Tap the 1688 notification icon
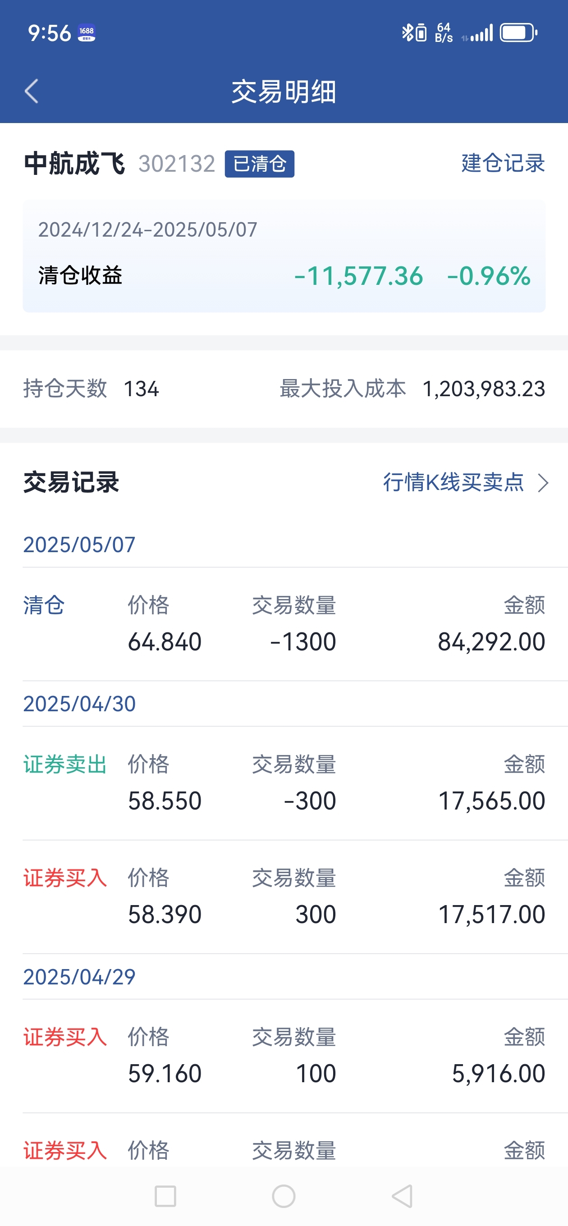This screenshot has width=568, height=1226. pos(87,33)
